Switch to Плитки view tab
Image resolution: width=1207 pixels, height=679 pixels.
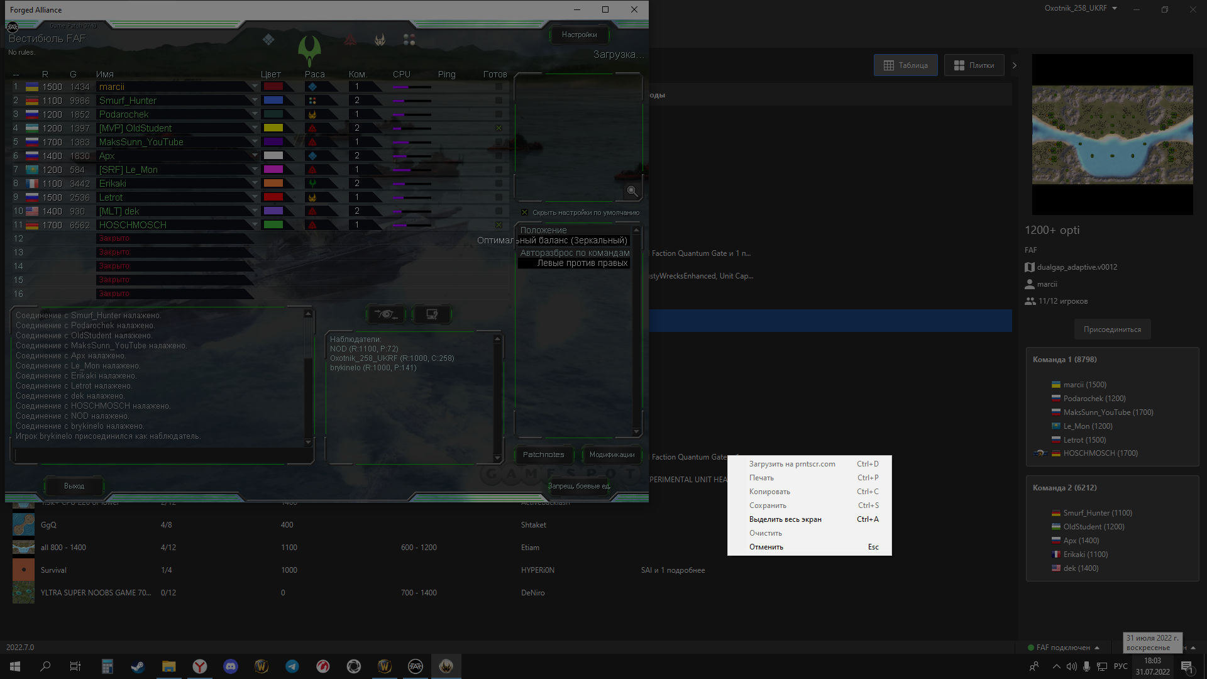pyautogui.click(x=974, y=65)
